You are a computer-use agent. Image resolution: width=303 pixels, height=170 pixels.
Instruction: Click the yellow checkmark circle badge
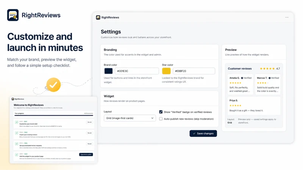click(53, 85)
